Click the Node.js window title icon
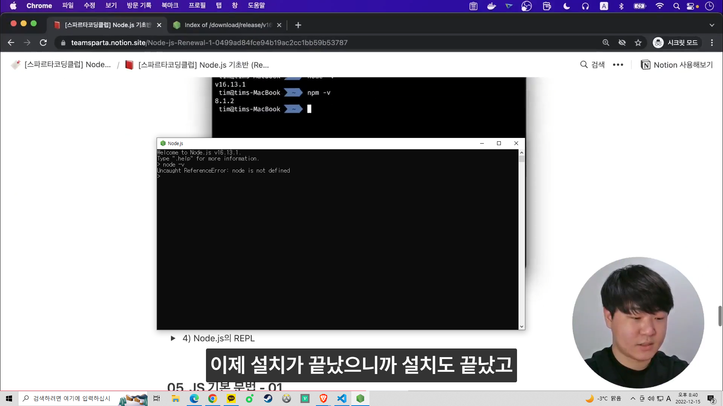 163,143
